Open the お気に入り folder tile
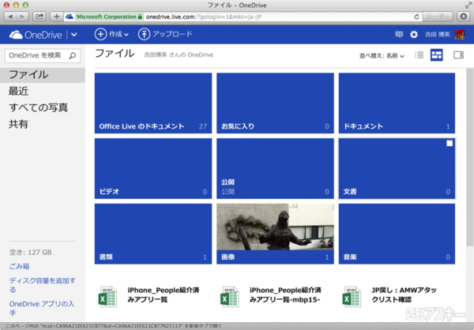Image resolution: width=474 pixels, height=330 pixels. pos(276,103)
